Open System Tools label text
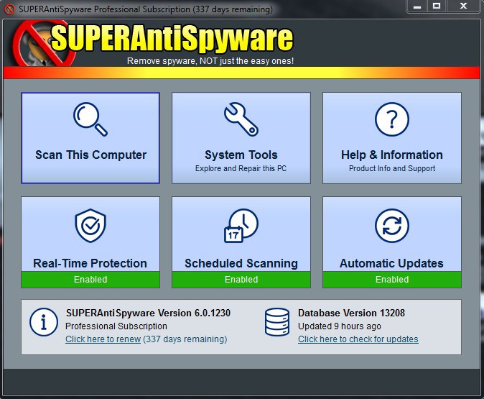 [241, 155]
